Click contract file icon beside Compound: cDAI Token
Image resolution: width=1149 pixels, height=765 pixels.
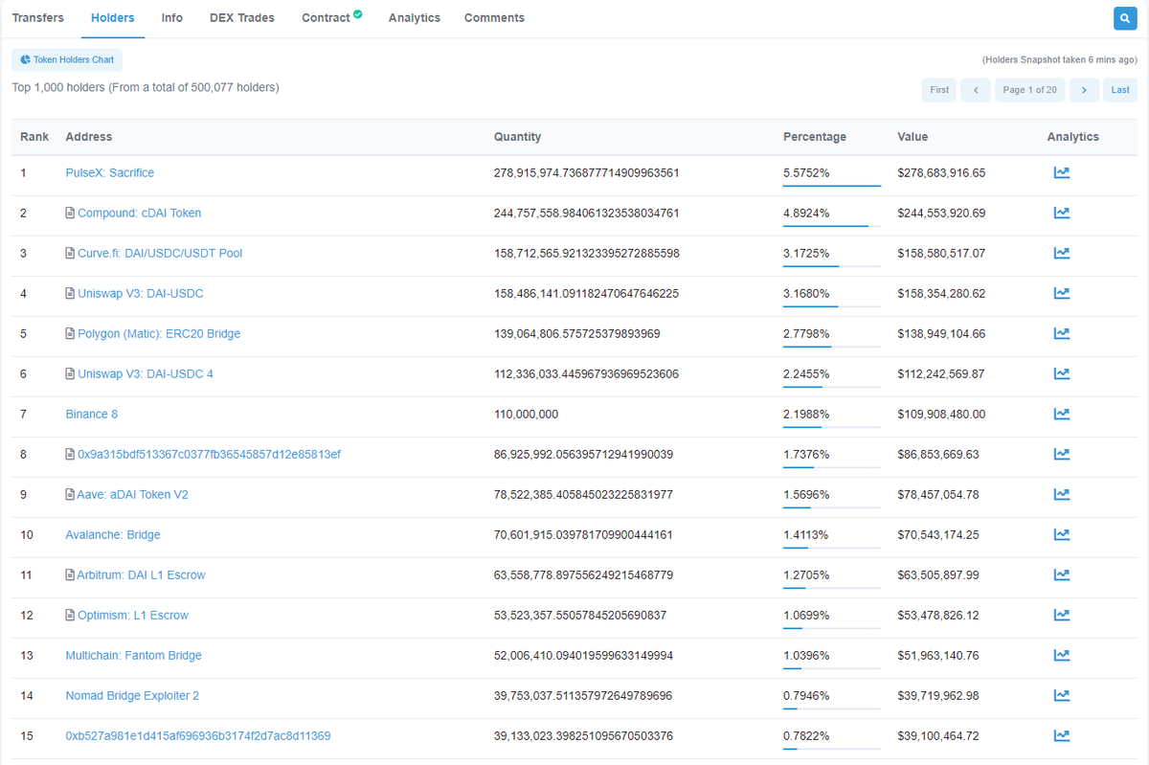point(70,214)
